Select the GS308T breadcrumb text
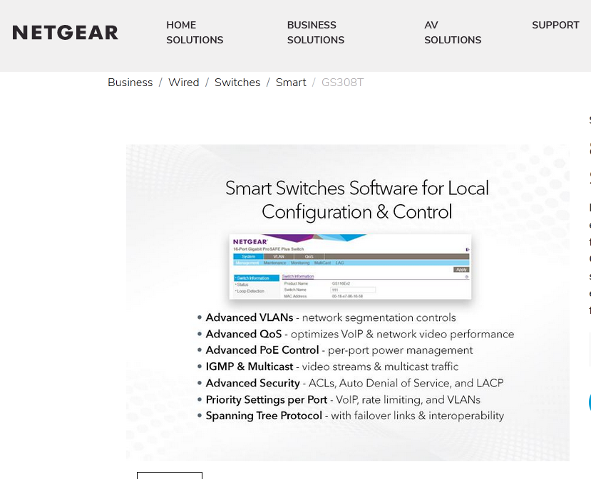 (x=343, y=83)
